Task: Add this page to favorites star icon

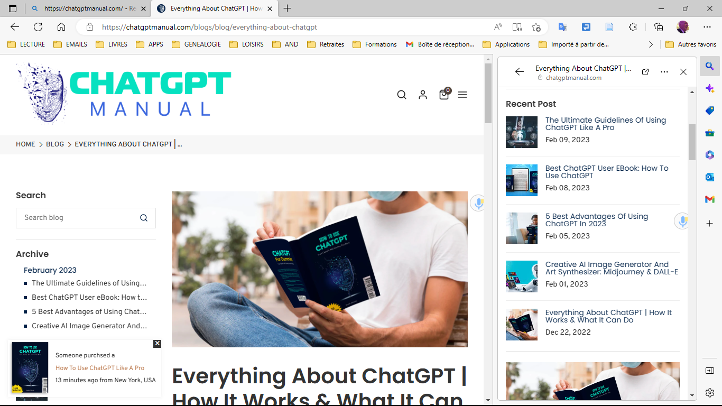Action: coord(536,27)
